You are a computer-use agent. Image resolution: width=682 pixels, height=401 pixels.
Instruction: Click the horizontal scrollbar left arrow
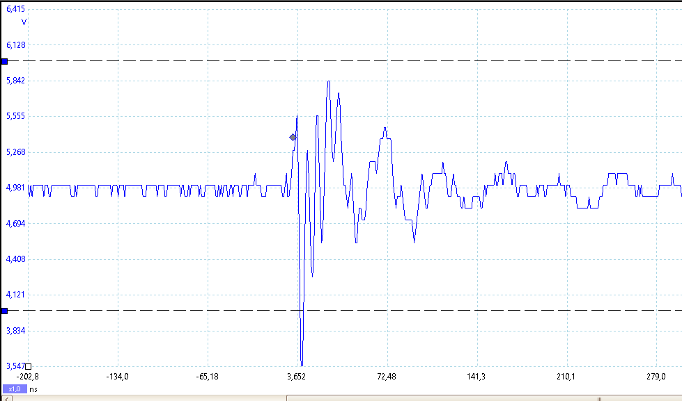[x=6, y=398]
